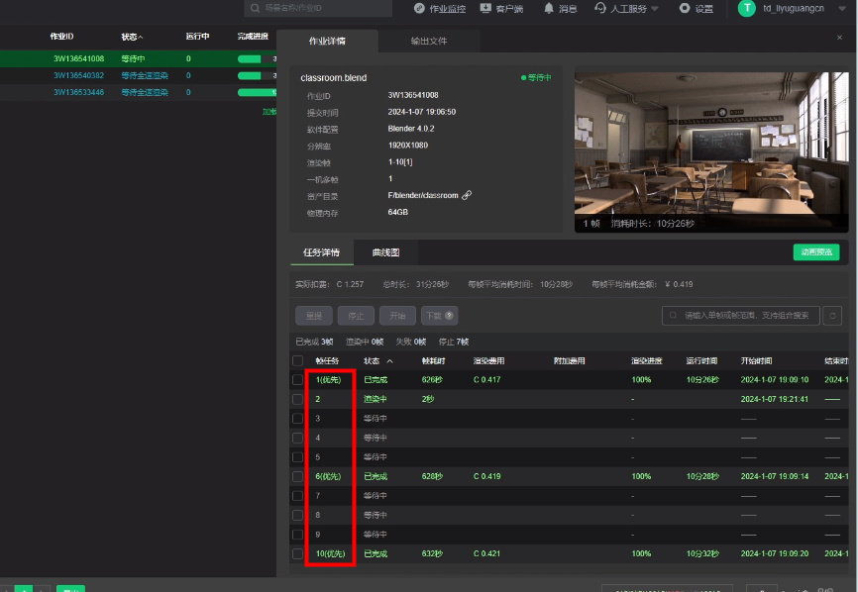The width and height of the screenshot is (858, 592).
Task: Select the checkbox for frame 6(优先)
Action: pos(298,476)
